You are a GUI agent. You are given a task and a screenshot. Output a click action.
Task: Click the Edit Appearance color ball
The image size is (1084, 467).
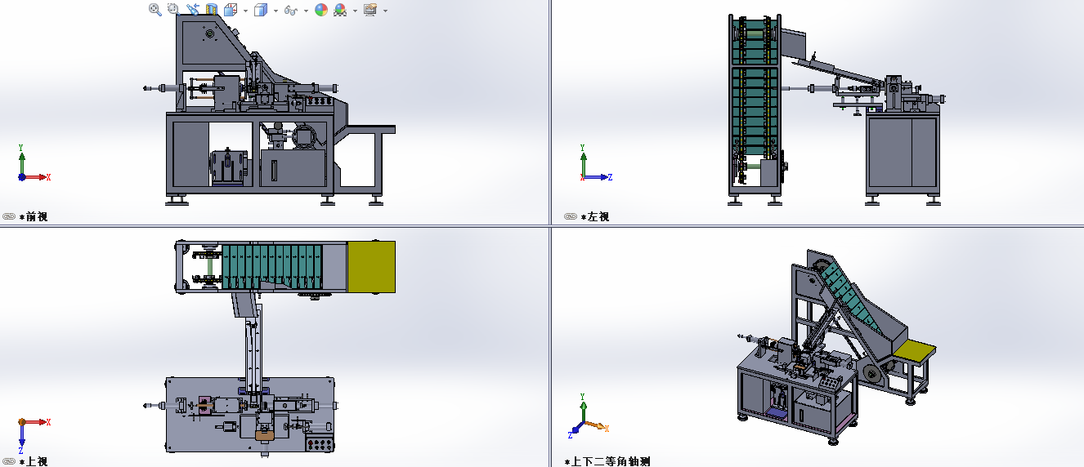pyautogui.click(x=321, y=10)
